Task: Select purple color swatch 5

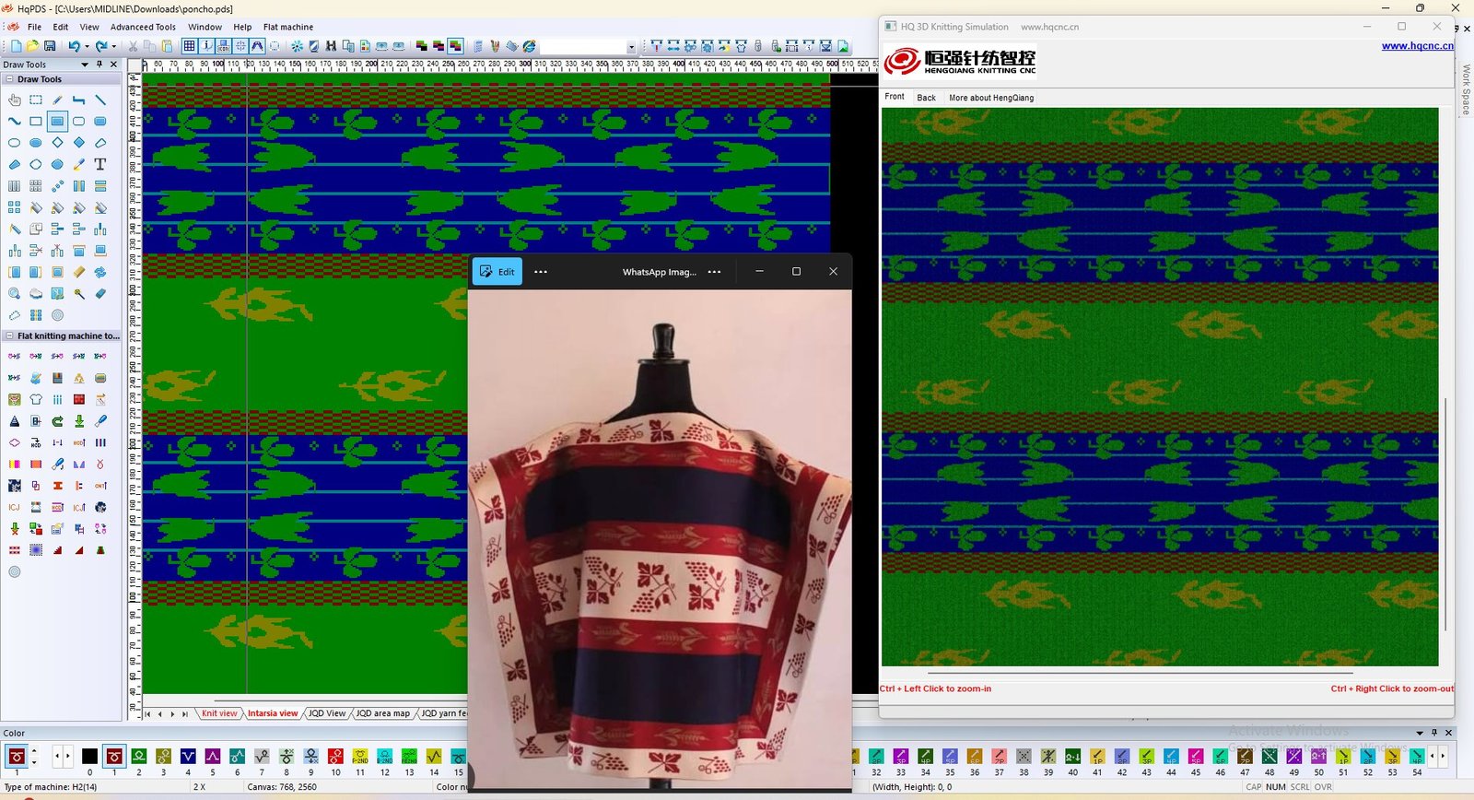Action: click(213, 757)
